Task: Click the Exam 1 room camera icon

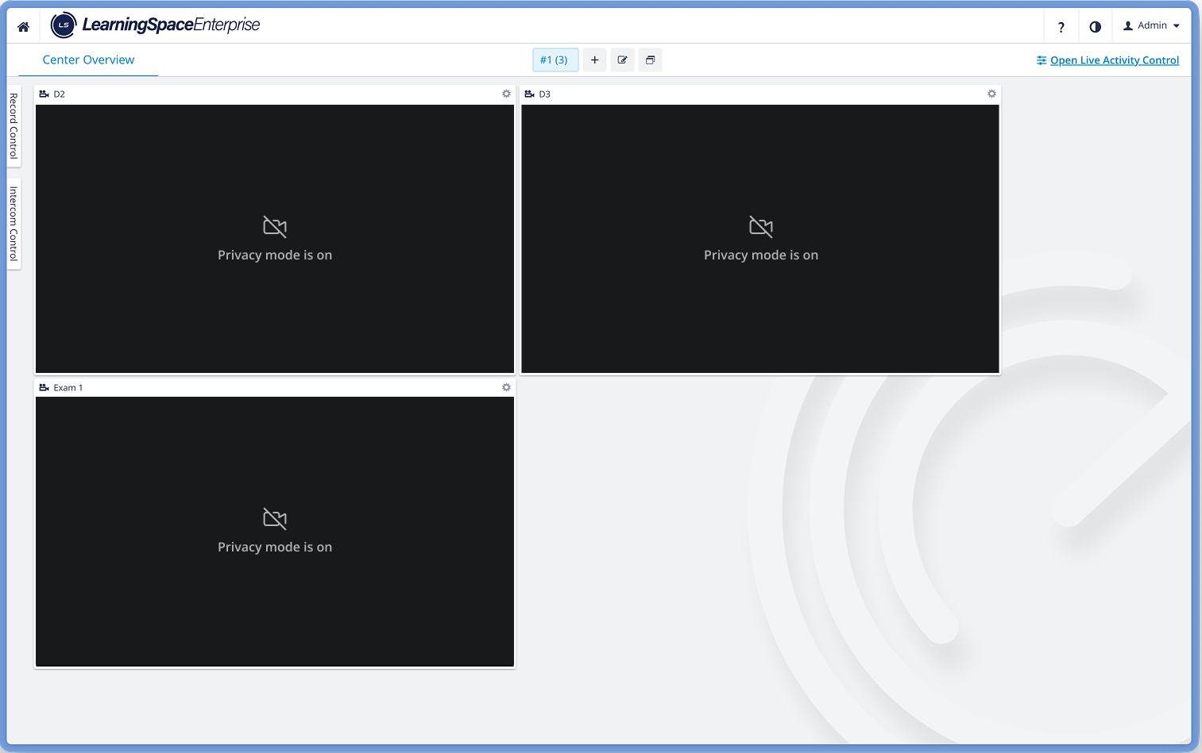Action: 44,387
